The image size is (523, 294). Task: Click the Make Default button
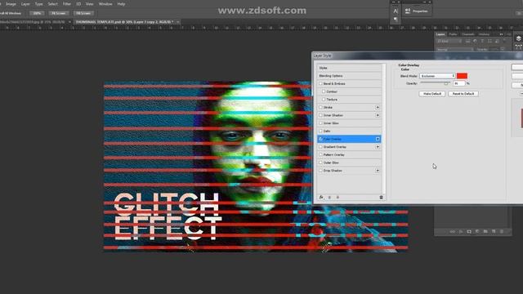[432, 94]
